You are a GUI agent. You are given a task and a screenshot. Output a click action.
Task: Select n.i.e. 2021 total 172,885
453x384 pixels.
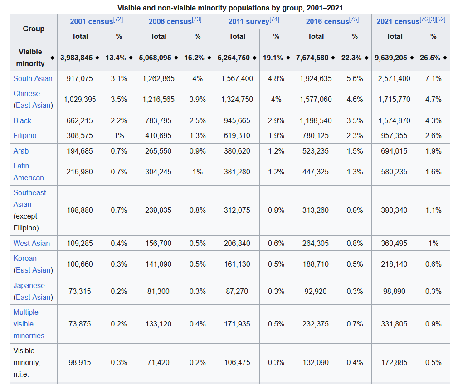pos(395,362)
